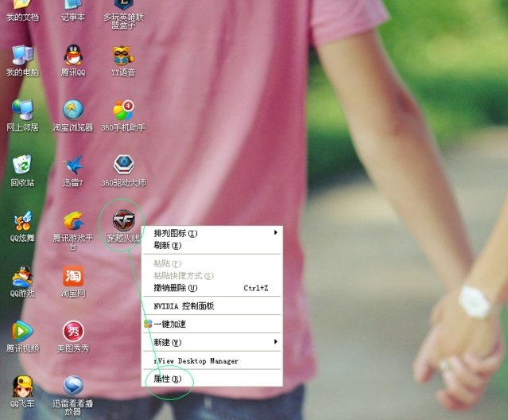The width and height of the screenshot is (508, 420).
Task: Select the 穿越火线 CF icon
Action: click(123, 226)
